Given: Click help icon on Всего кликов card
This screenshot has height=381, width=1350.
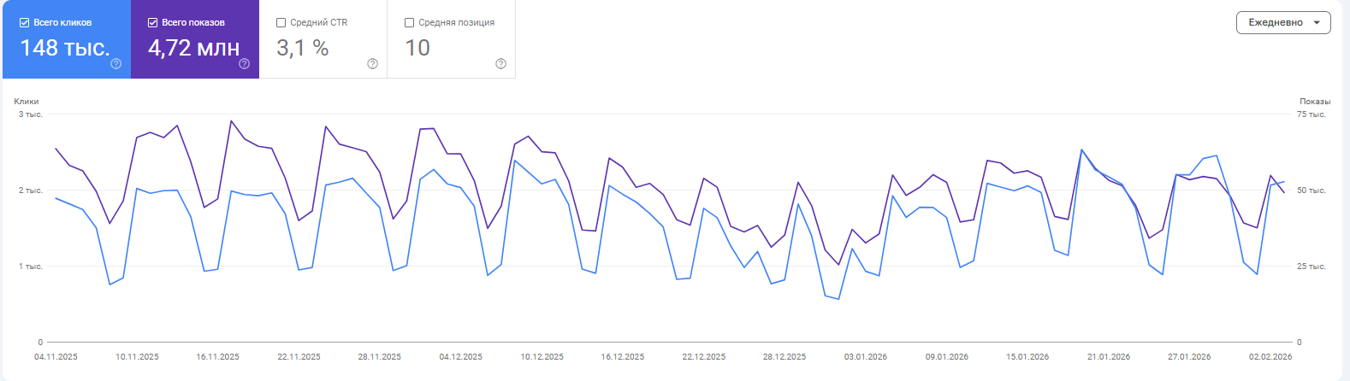Looking at the screenshot, I should coord(116,64).
